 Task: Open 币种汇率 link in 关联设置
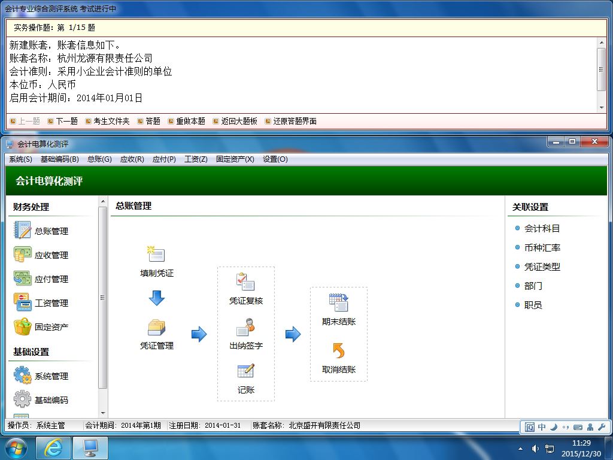[x=542, y=247]
